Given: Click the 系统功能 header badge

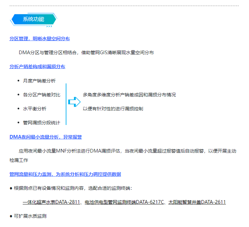Looking at the screenshot, I should (34, 19).
